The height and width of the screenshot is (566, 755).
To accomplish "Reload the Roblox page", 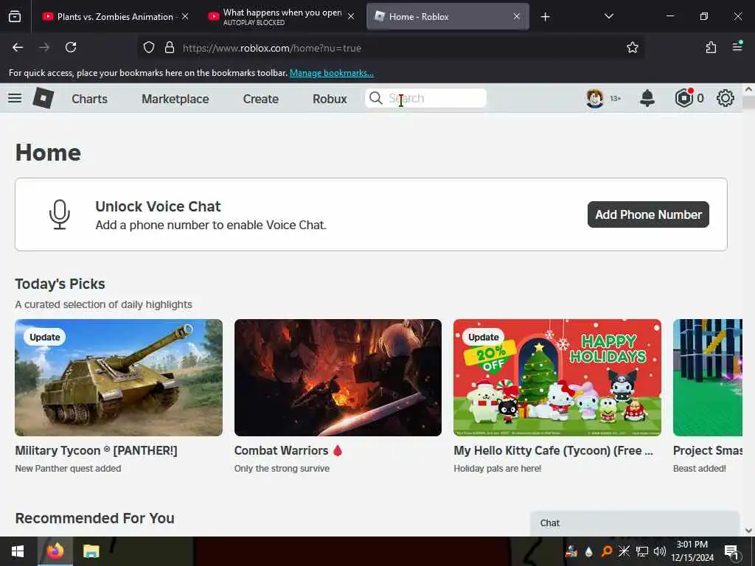I will tap(71, 47).
